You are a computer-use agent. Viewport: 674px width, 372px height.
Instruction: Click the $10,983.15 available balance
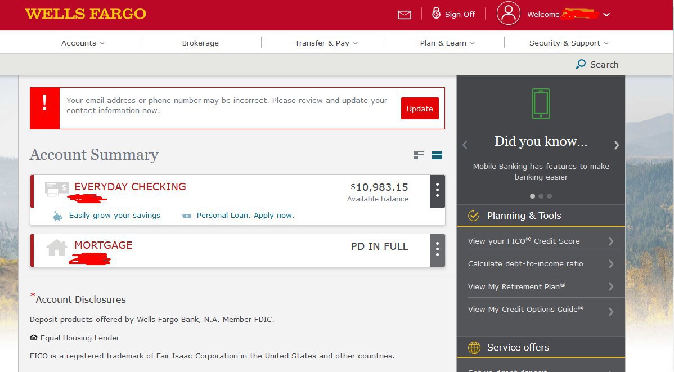point(379,187)
